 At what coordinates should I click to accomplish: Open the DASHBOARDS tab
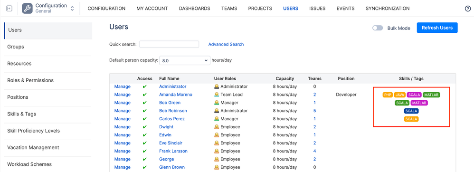[x=194, y=9]
